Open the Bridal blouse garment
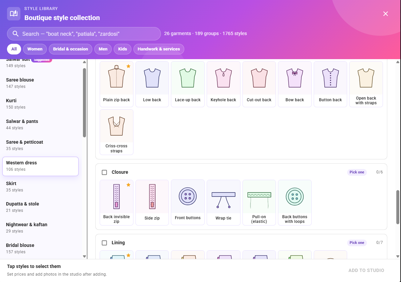 click(40, 248)
